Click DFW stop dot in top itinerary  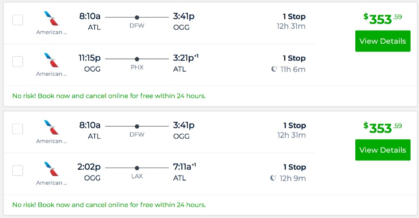tap(137, 17)
